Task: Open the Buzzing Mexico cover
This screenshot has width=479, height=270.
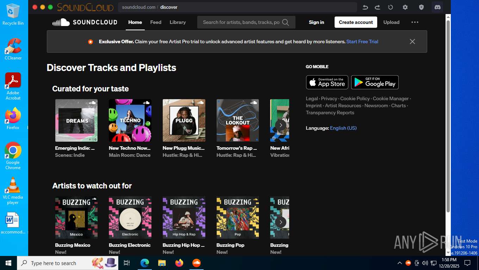Action: click(x=76, y=217)
